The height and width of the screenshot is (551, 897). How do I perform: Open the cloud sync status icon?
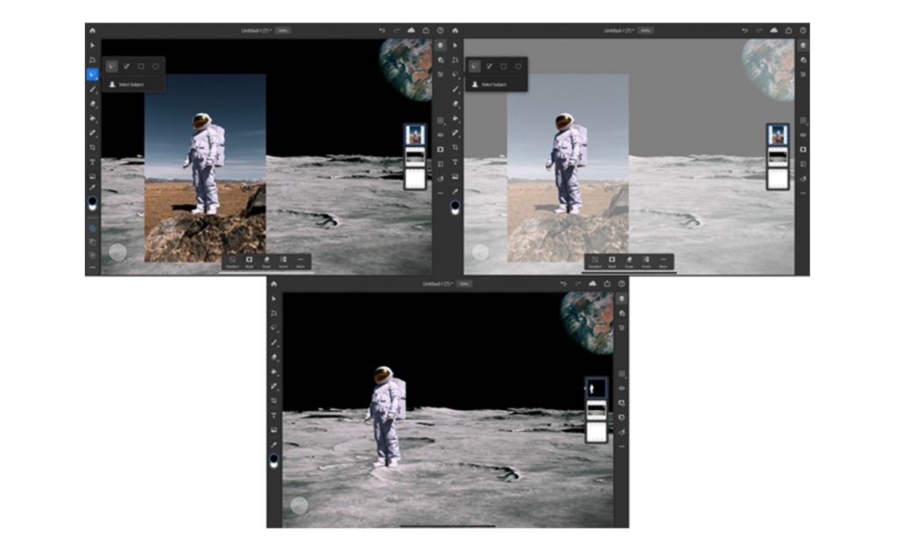[411, 29]
